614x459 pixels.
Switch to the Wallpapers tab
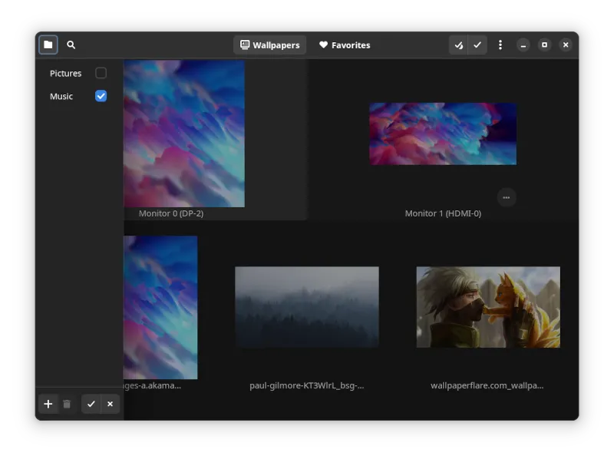[x=269, y=45]
